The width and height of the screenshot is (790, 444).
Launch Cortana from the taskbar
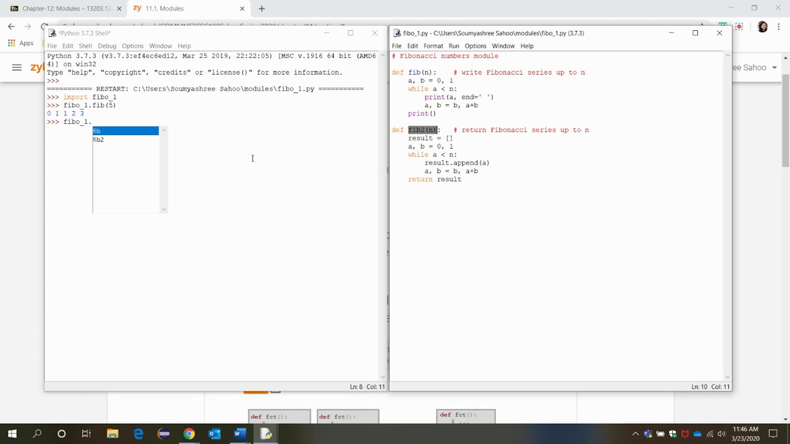[x=62, y=434]
